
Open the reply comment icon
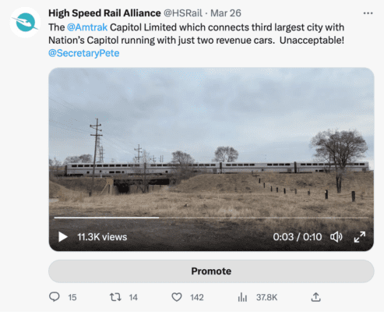tap(55, 297)
